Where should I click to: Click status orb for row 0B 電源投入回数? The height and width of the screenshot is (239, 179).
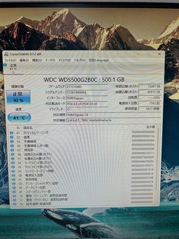(14, 176)
